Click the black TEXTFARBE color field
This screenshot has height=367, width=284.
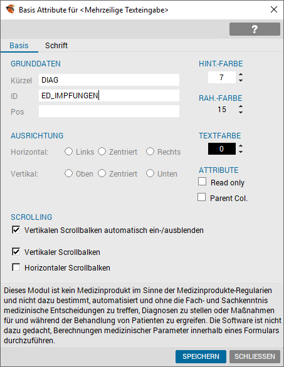pyautogui.click(x=222, y=149)
